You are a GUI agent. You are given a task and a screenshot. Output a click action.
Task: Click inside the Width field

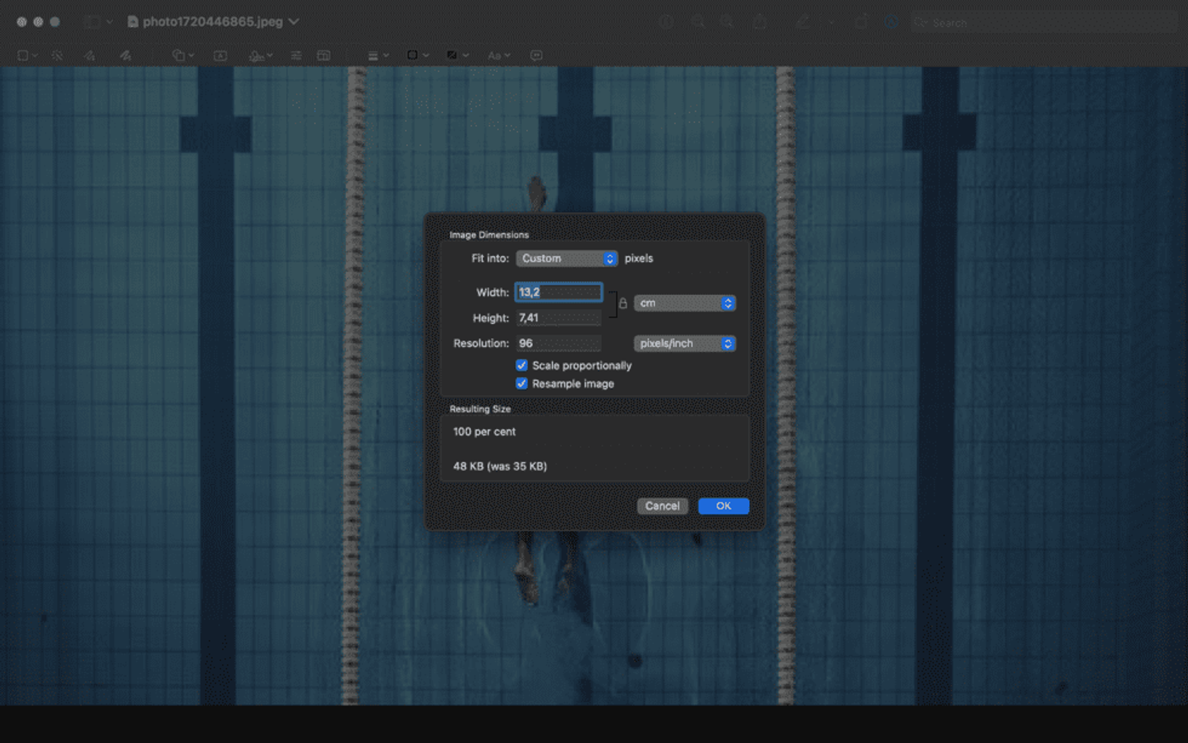pos(558,292)
